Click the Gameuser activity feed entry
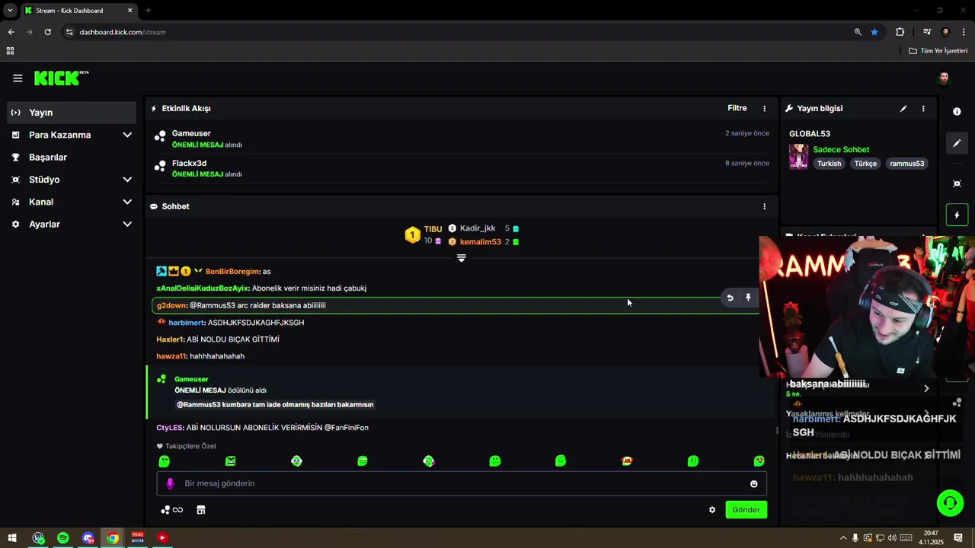975x548 pixels. [462, 139]
